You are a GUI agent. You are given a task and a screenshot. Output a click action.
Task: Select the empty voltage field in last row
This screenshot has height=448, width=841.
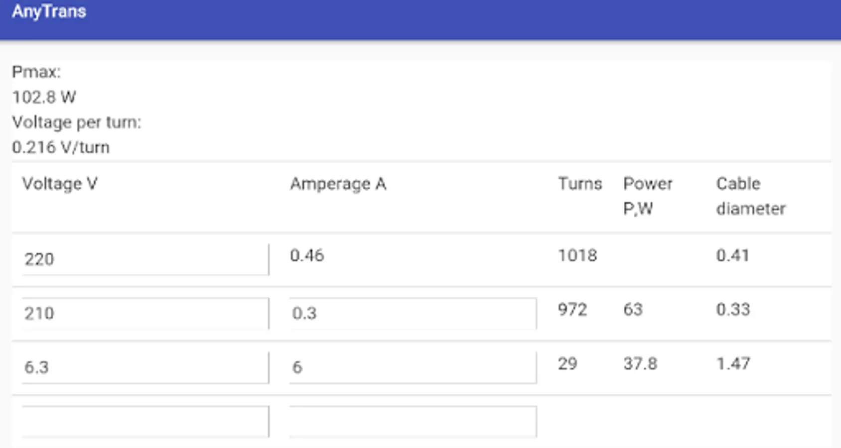tap(145, 422)
